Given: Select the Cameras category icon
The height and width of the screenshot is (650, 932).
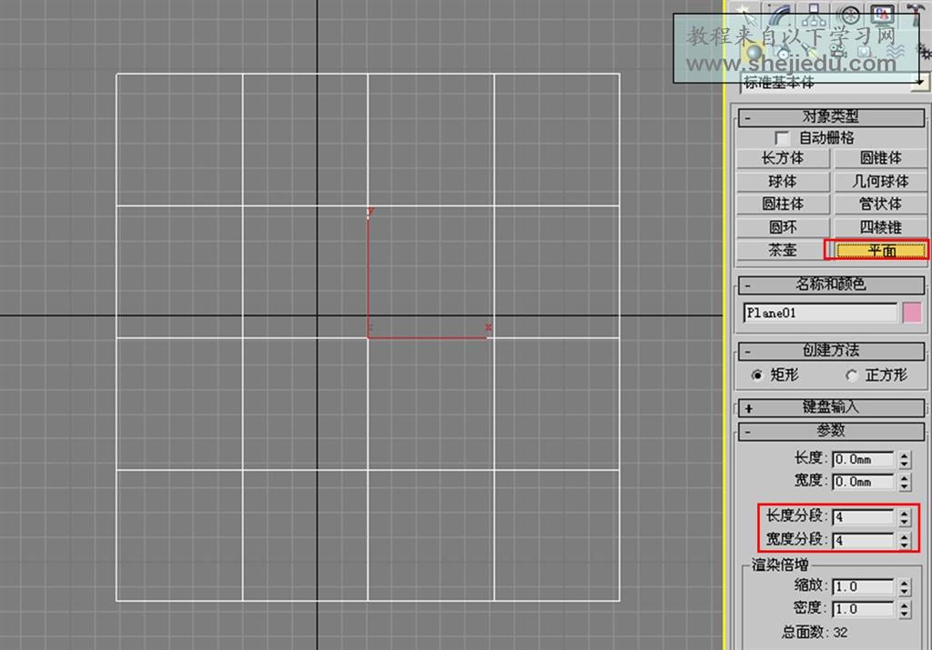Looking at the screenshot, I should coord(837,52).
